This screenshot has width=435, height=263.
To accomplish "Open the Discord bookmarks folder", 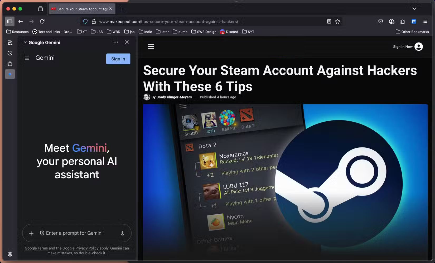I will point(229,32).
